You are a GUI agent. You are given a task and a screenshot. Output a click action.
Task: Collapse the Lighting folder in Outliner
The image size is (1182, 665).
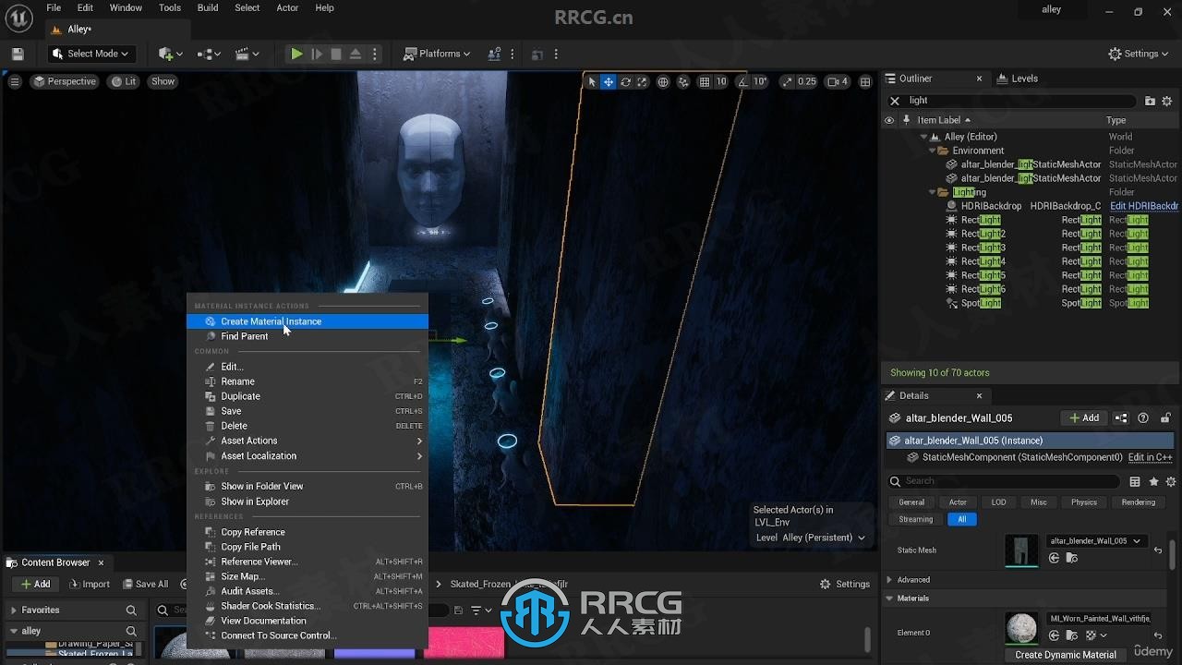(932, 192)
